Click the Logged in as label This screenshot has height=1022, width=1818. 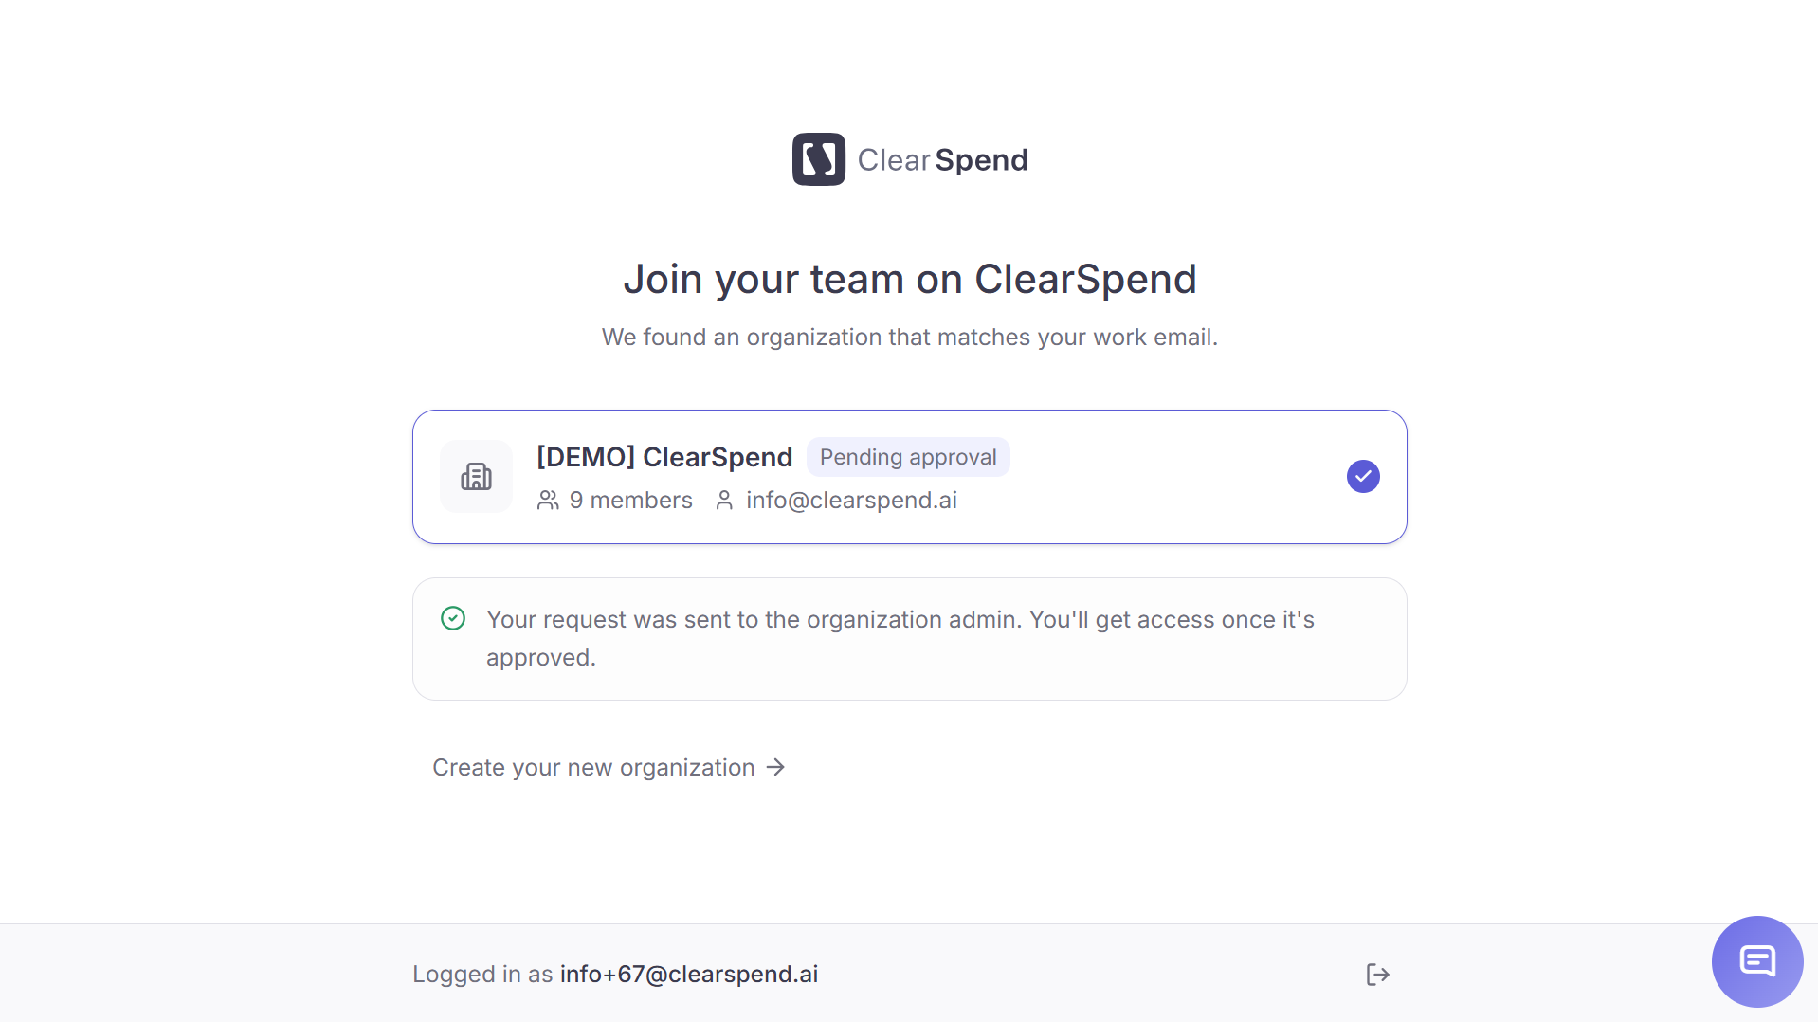click(x=482, y=975)
